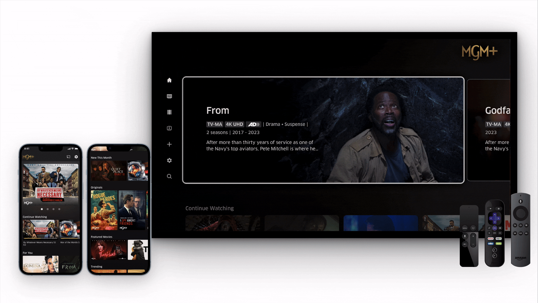This screenshot has height=303, width=538.
Task: Open the Movies filmstrip icon in TV sidebar
Action: [x=169, y=112]
